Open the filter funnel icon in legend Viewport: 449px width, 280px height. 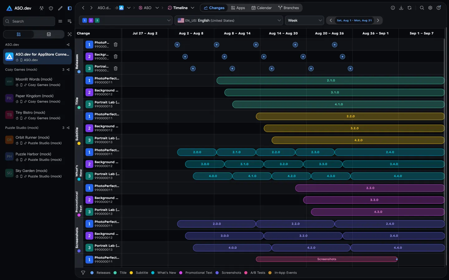83,273
